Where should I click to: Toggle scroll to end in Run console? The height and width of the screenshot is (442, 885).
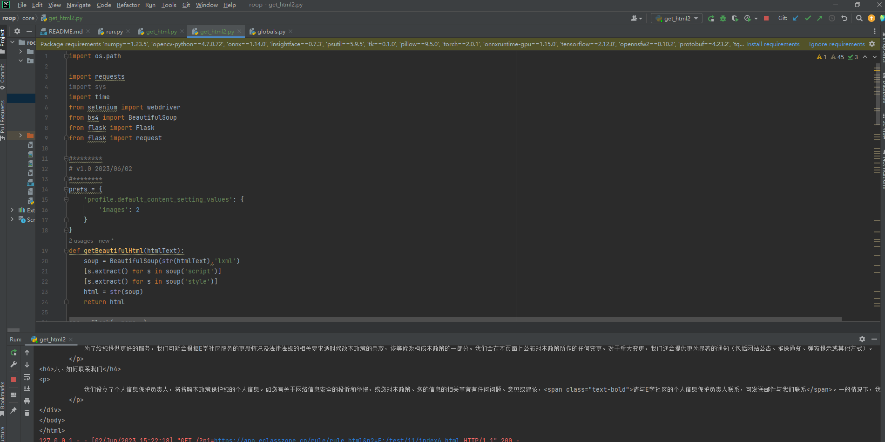coord(27,389)
